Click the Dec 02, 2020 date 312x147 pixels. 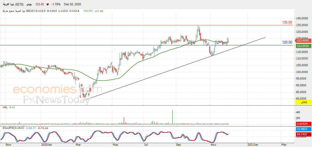tap(72, 4)
